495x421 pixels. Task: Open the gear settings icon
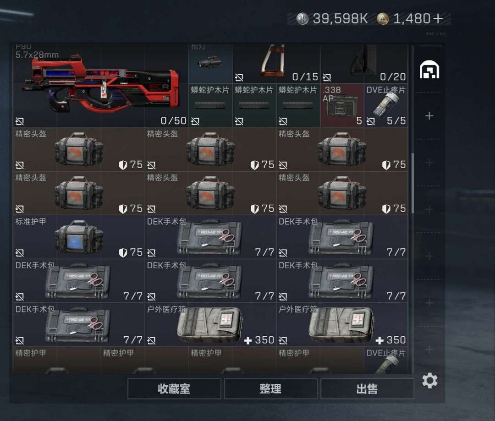pyautogui.click(x=429, y=381)
